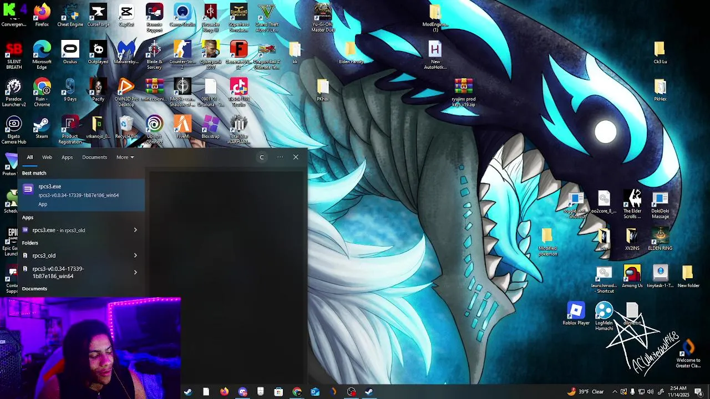Open Total War WARHAMMER desktop icon
This screenshot has height=399, width=710.
click(x=239, y=130)
